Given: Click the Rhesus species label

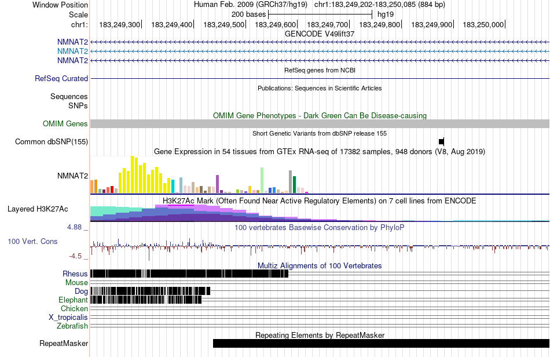Looking at the screenshot, I should pyautogui.click(x=75, y=274).
